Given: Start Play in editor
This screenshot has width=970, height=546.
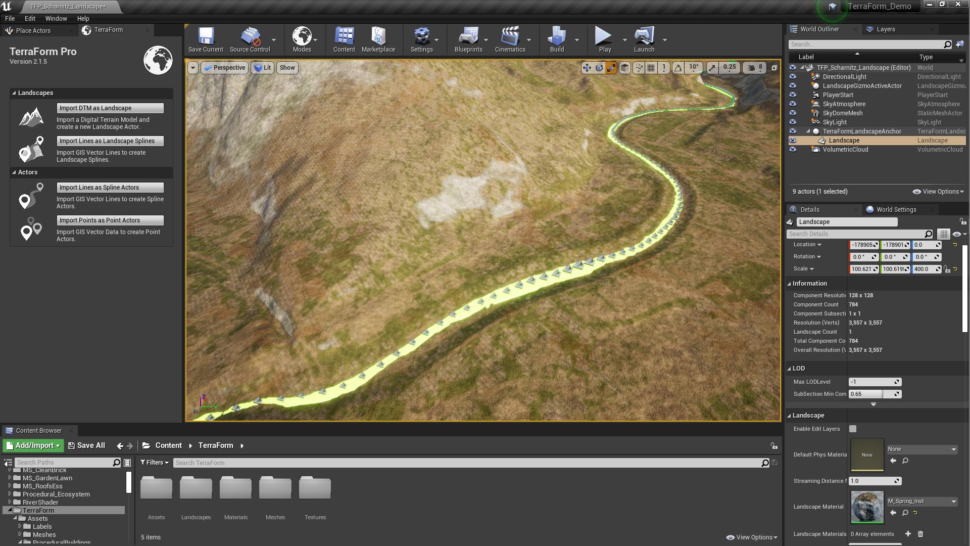Looking at the screenshot, I should [605, 39].
